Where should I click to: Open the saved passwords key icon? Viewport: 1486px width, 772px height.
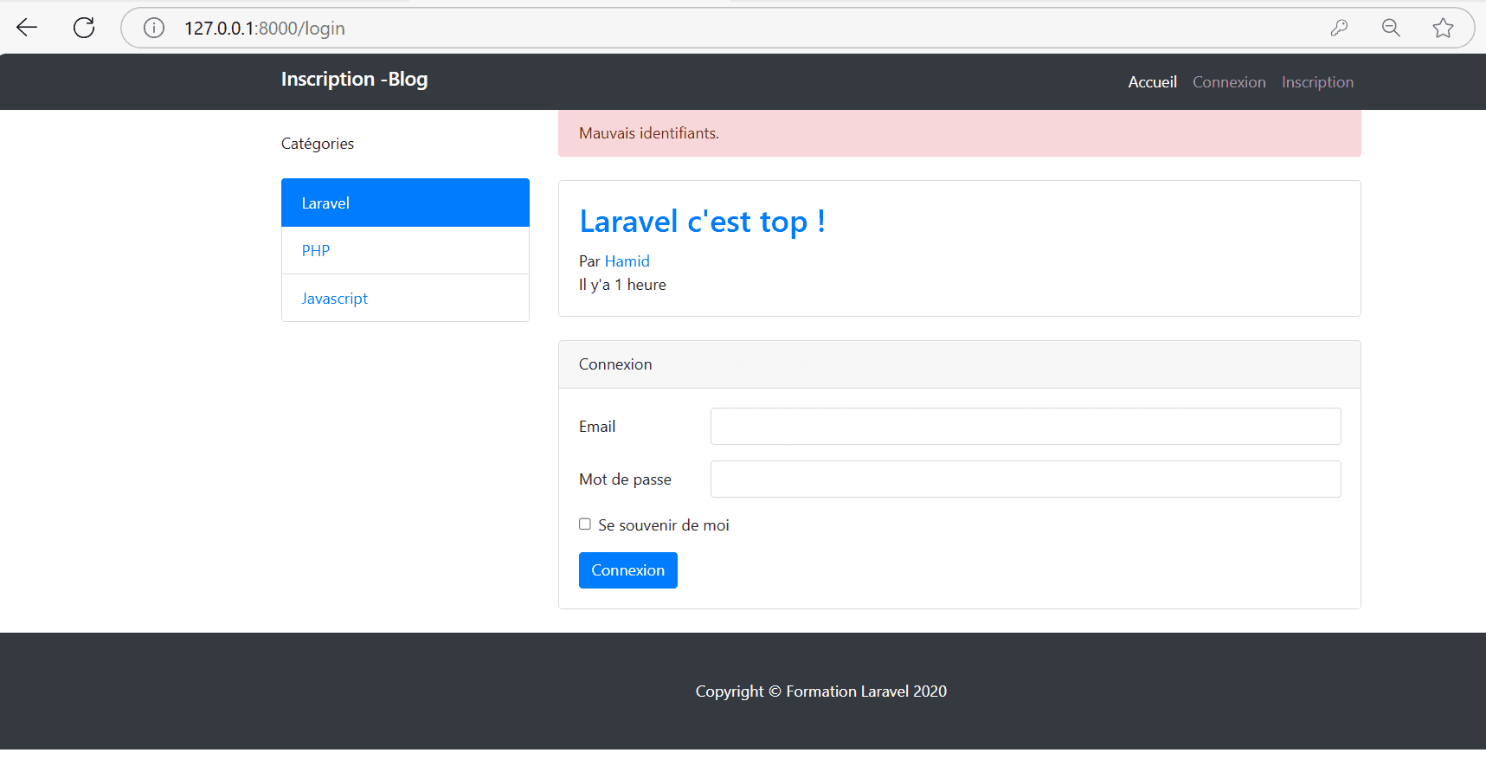pyautogui.click(x=1339, y=28)
